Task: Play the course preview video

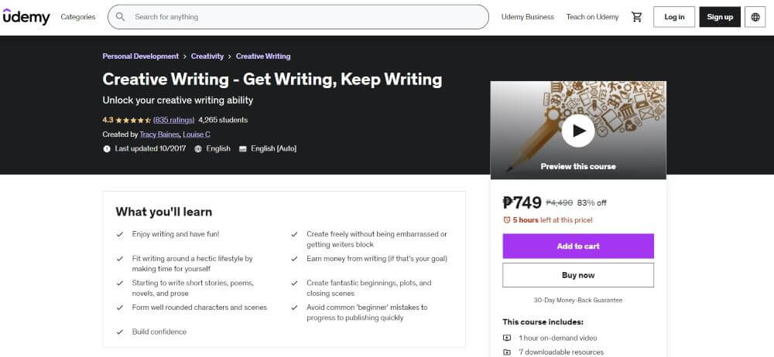Action: coord(578,131)
